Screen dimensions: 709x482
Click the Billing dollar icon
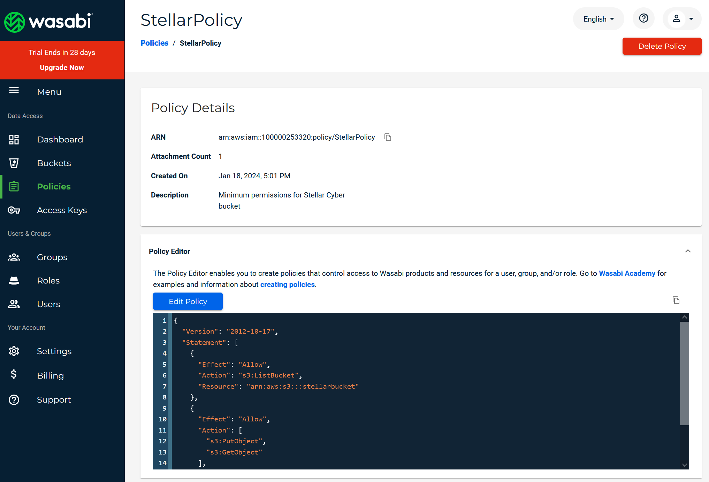(x=14, y=375)
